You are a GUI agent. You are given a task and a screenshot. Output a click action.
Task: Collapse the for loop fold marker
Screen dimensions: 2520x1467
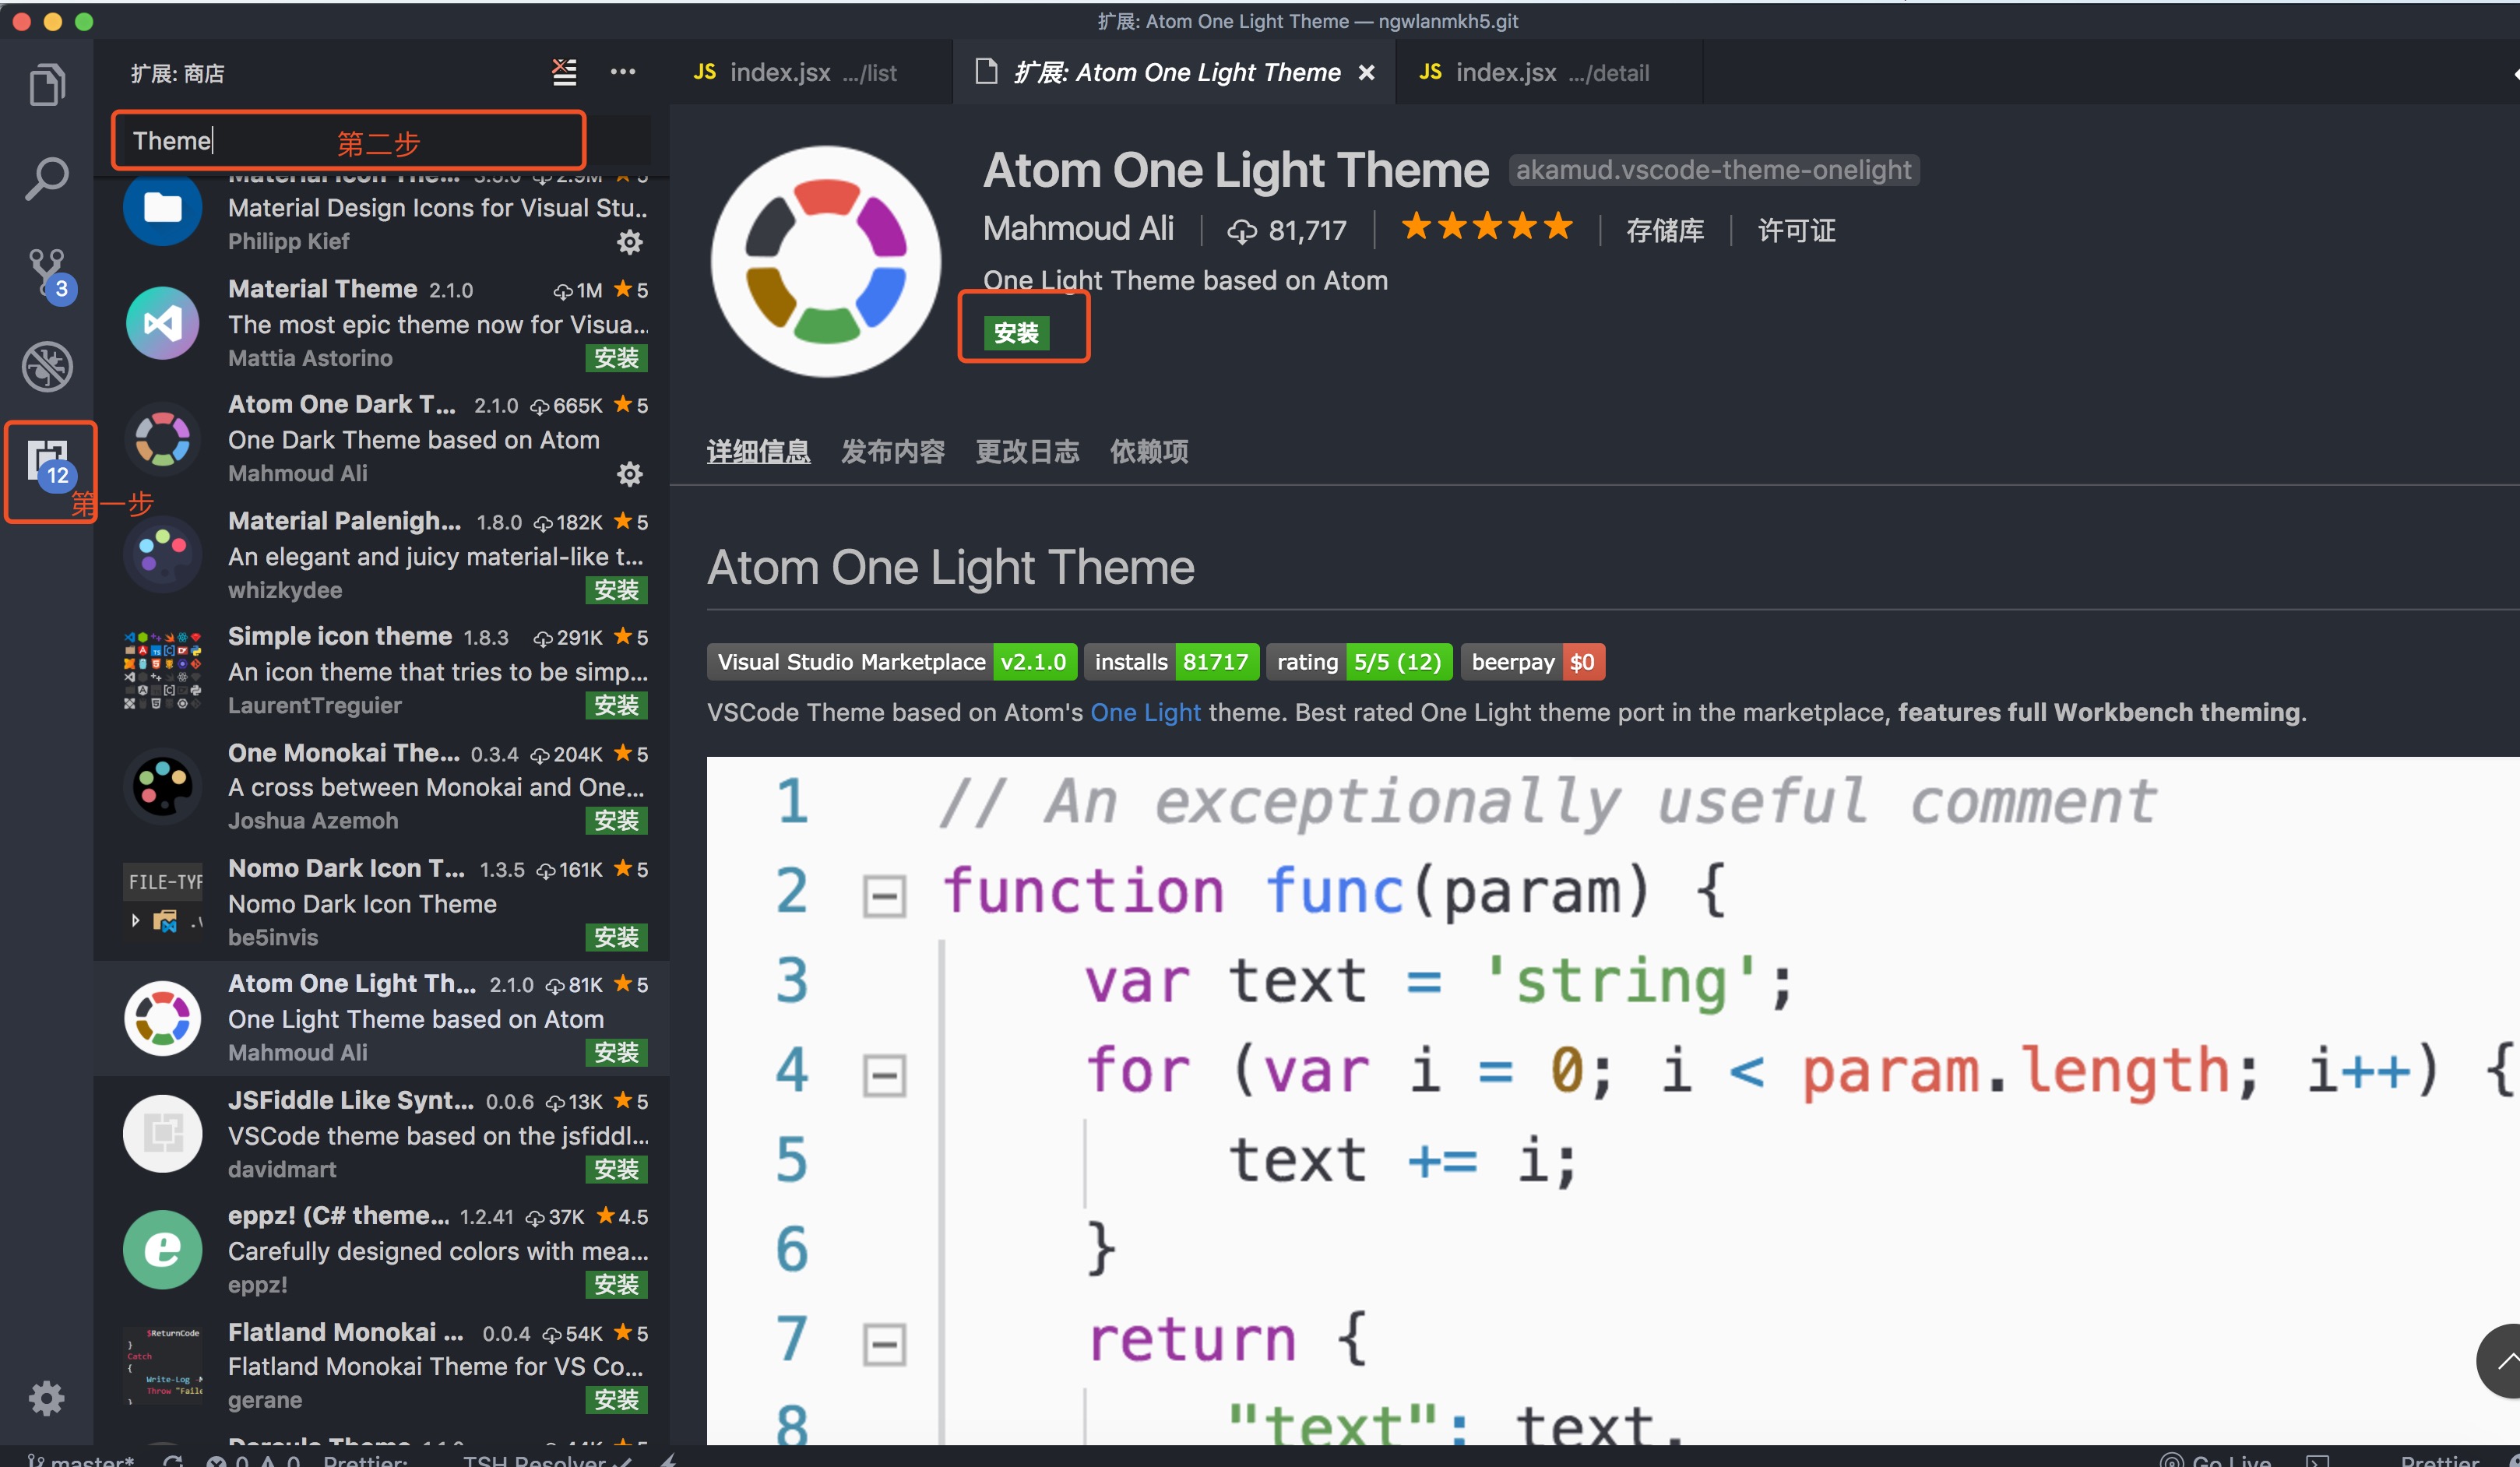[884, 1075]
